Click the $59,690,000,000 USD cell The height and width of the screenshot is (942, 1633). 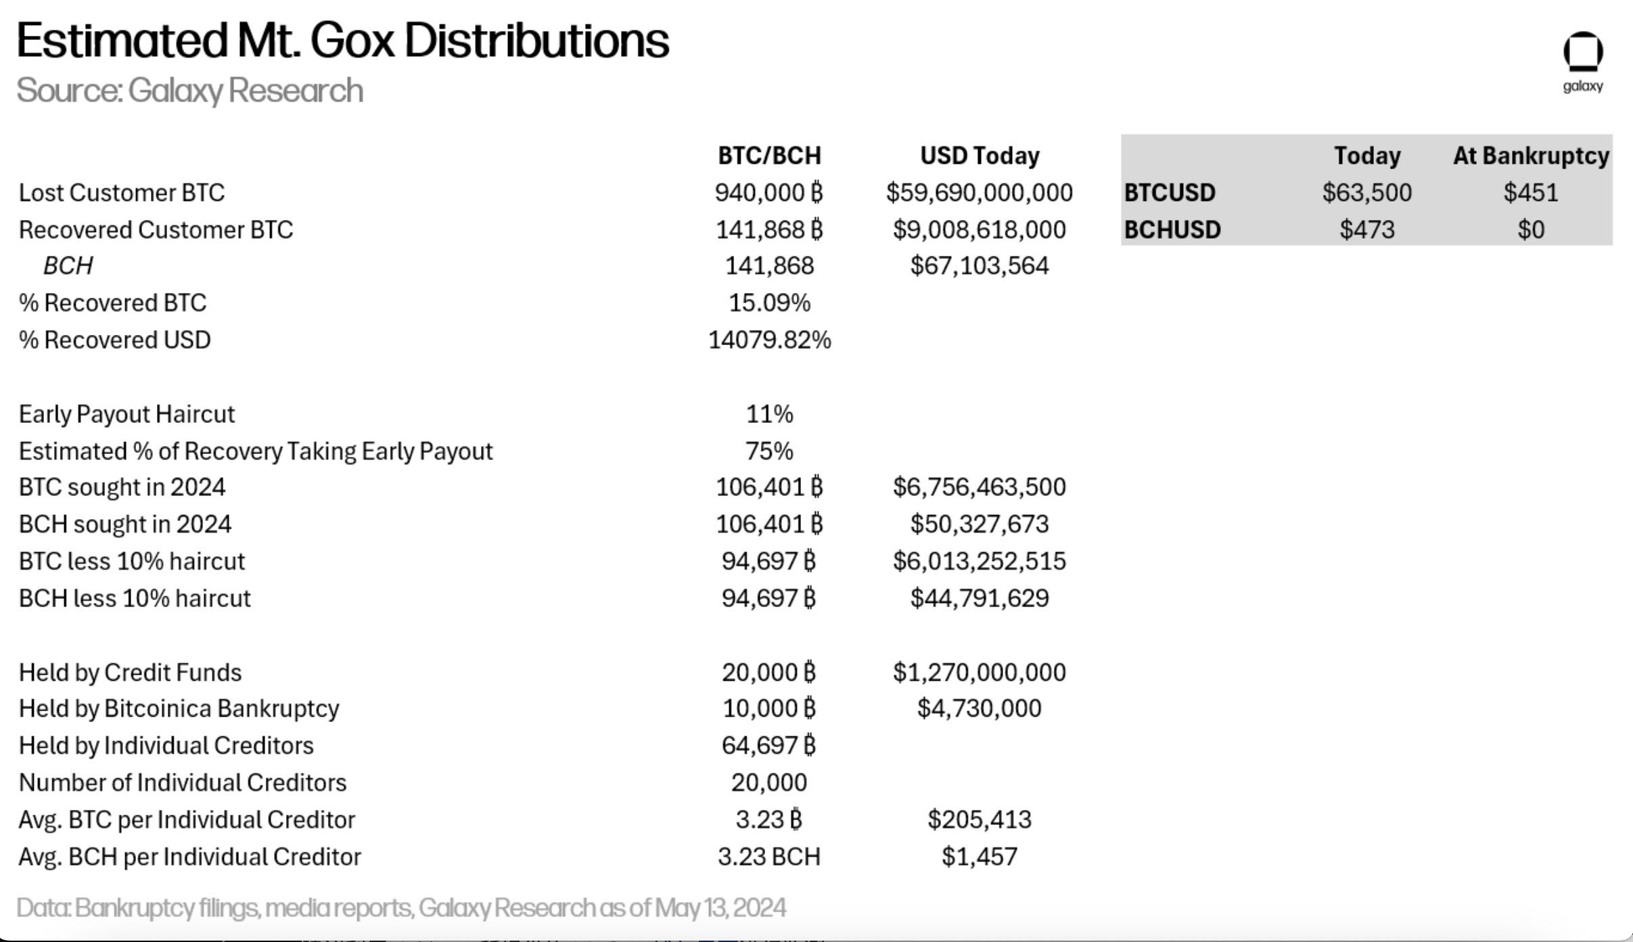point(980,193)
